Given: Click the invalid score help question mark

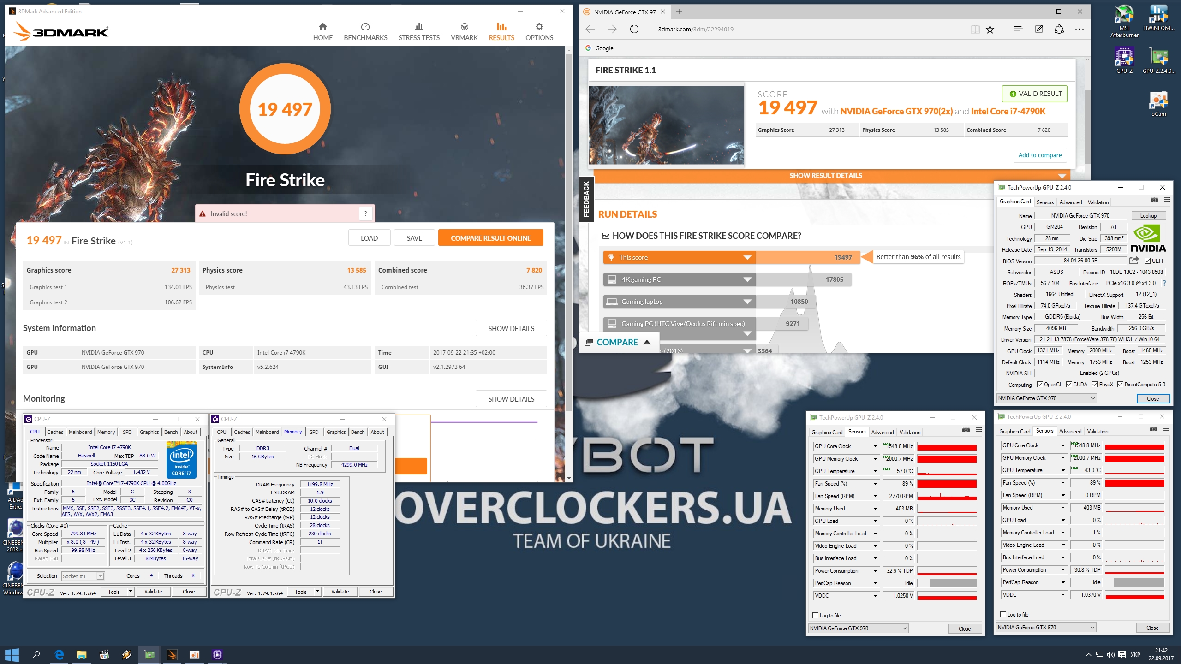Looking at the screenshot, I should [x=365, y=213].
